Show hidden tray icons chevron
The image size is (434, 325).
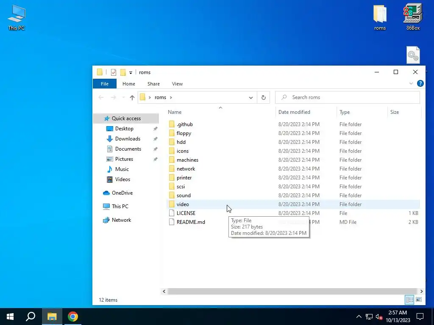point(359,317)
